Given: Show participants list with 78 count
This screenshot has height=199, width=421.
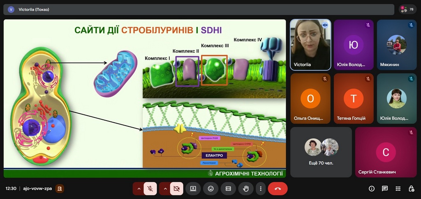Looking at the screenshot, I should [407, 9].
